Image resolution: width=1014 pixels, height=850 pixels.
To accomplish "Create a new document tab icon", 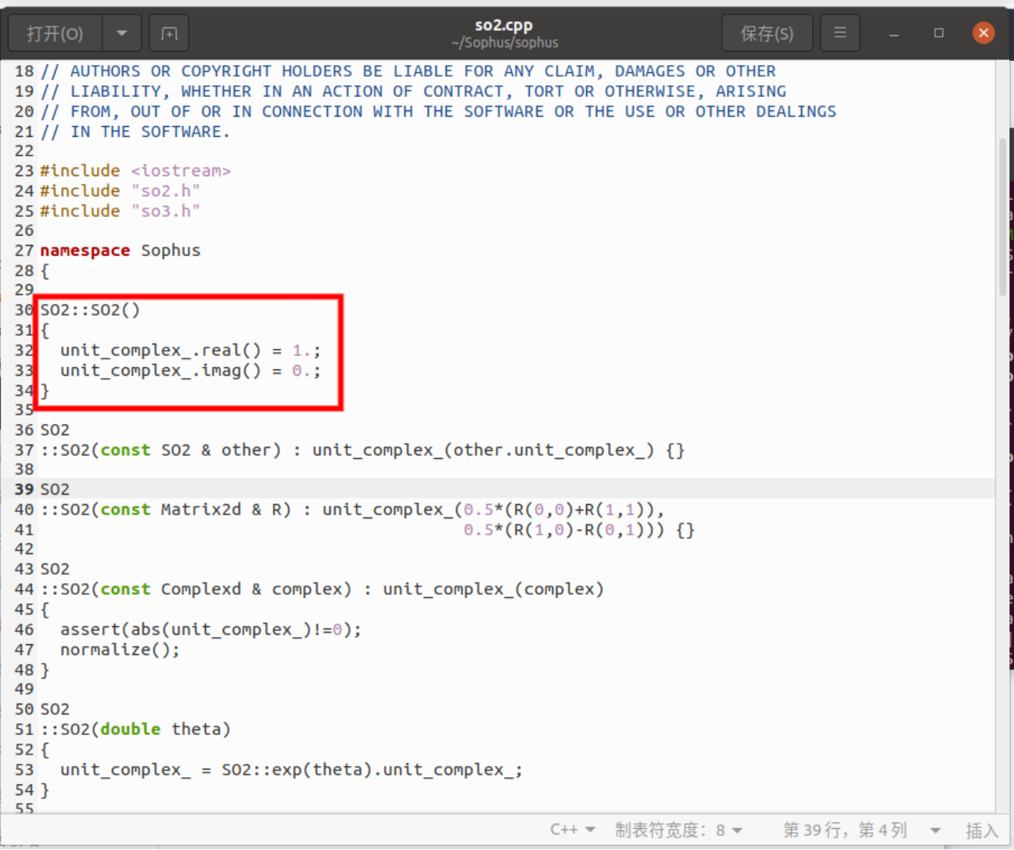I will 169,34.
